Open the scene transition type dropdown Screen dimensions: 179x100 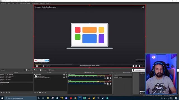[x=123, y=75]
